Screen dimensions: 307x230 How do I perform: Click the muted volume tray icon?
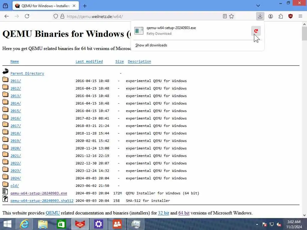pyautogui.click(x=279, y=224)
